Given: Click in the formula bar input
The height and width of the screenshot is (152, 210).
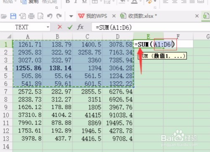Looking at the screenshot, I should click(x=150, y=27).
